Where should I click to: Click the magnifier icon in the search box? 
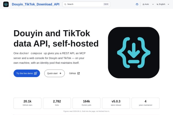tap(65, 4)
